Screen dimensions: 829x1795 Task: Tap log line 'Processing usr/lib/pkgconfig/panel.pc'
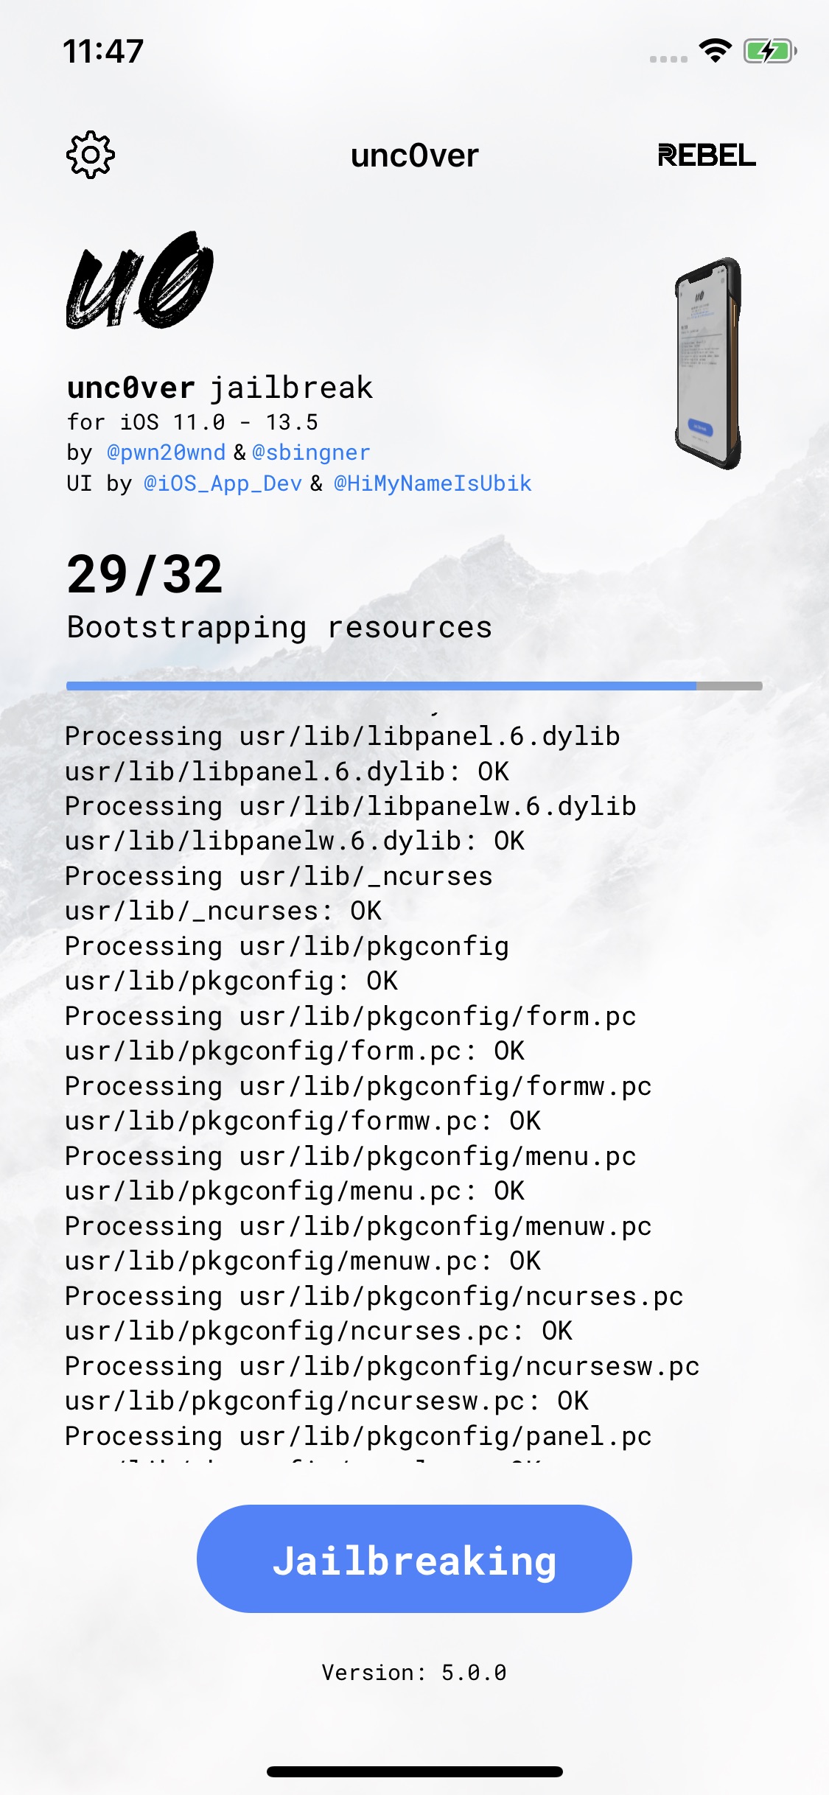[358, 1436]
